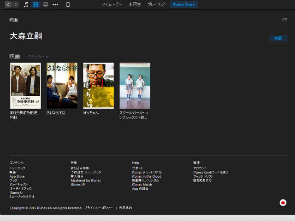Click the red record circle icon
The image size is (295, 221).
point(283,203)
